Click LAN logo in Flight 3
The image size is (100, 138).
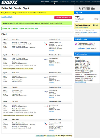(x=46, y=77)
